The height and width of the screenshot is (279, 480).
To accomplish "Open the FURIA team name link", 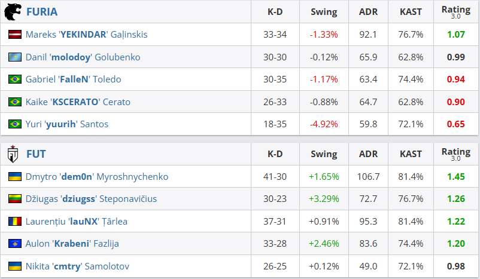I will point(42,12).
